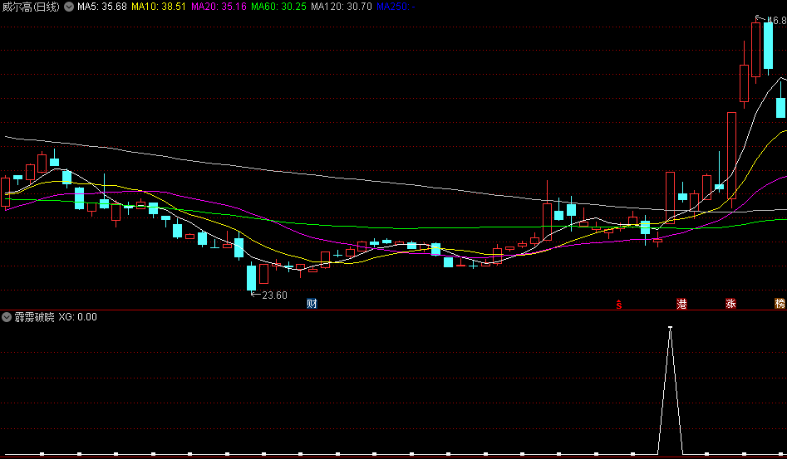The image size is (787, 459).
Task: Select the blue MA250 label
Action: pyautogui.click(x=396, y=7)
